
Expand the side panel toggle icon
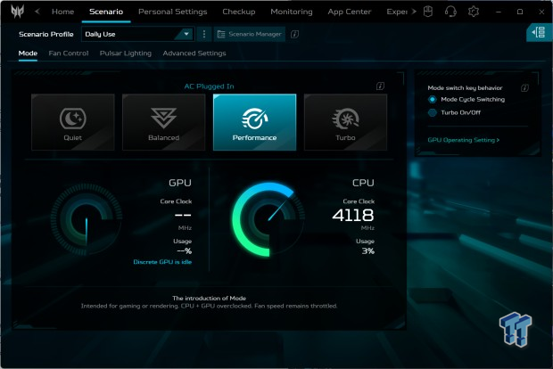[539, 33]
